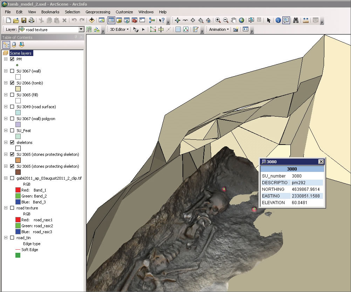
Task: Close the 3080 identify popup
Action: pos(321,161)
